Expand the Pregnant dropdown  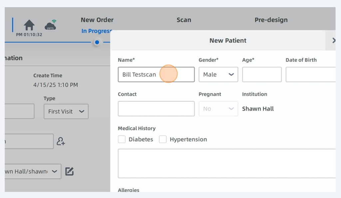pyautogui.click(x=218, y=109)
